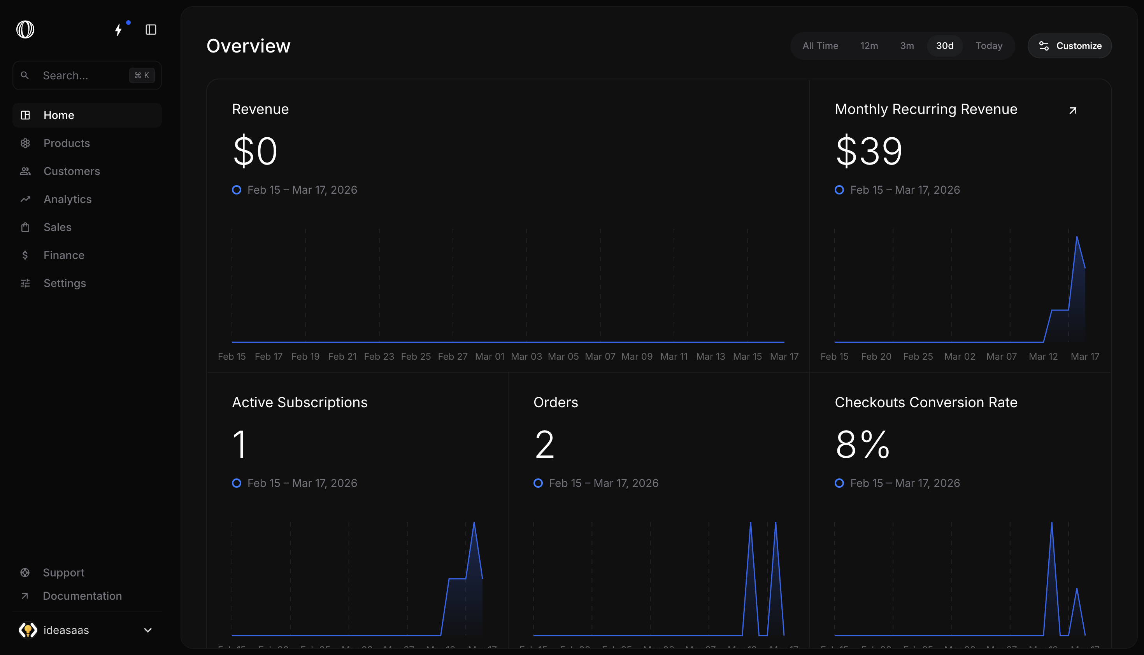Collapse the sidebar with panel icon
This screenshot has height=655, width=1144.
(151, 30)
